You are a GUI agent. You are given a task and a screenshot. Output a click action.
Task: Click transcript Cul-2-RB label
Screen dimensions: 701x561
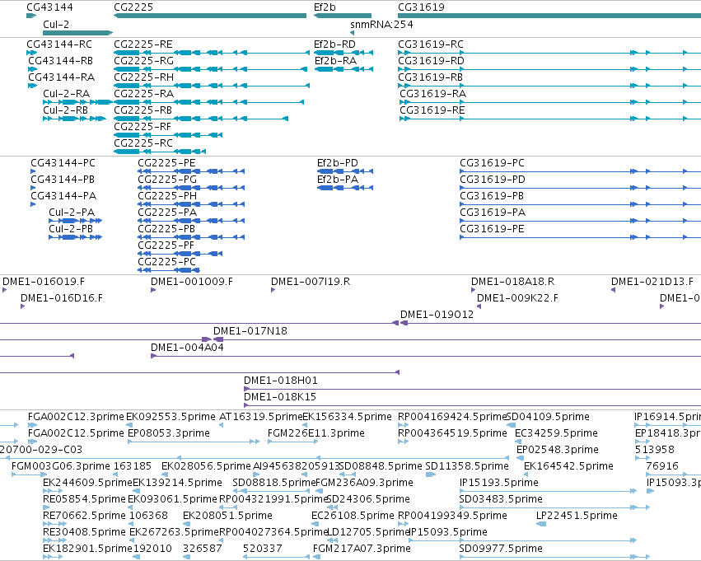[65, 110]
